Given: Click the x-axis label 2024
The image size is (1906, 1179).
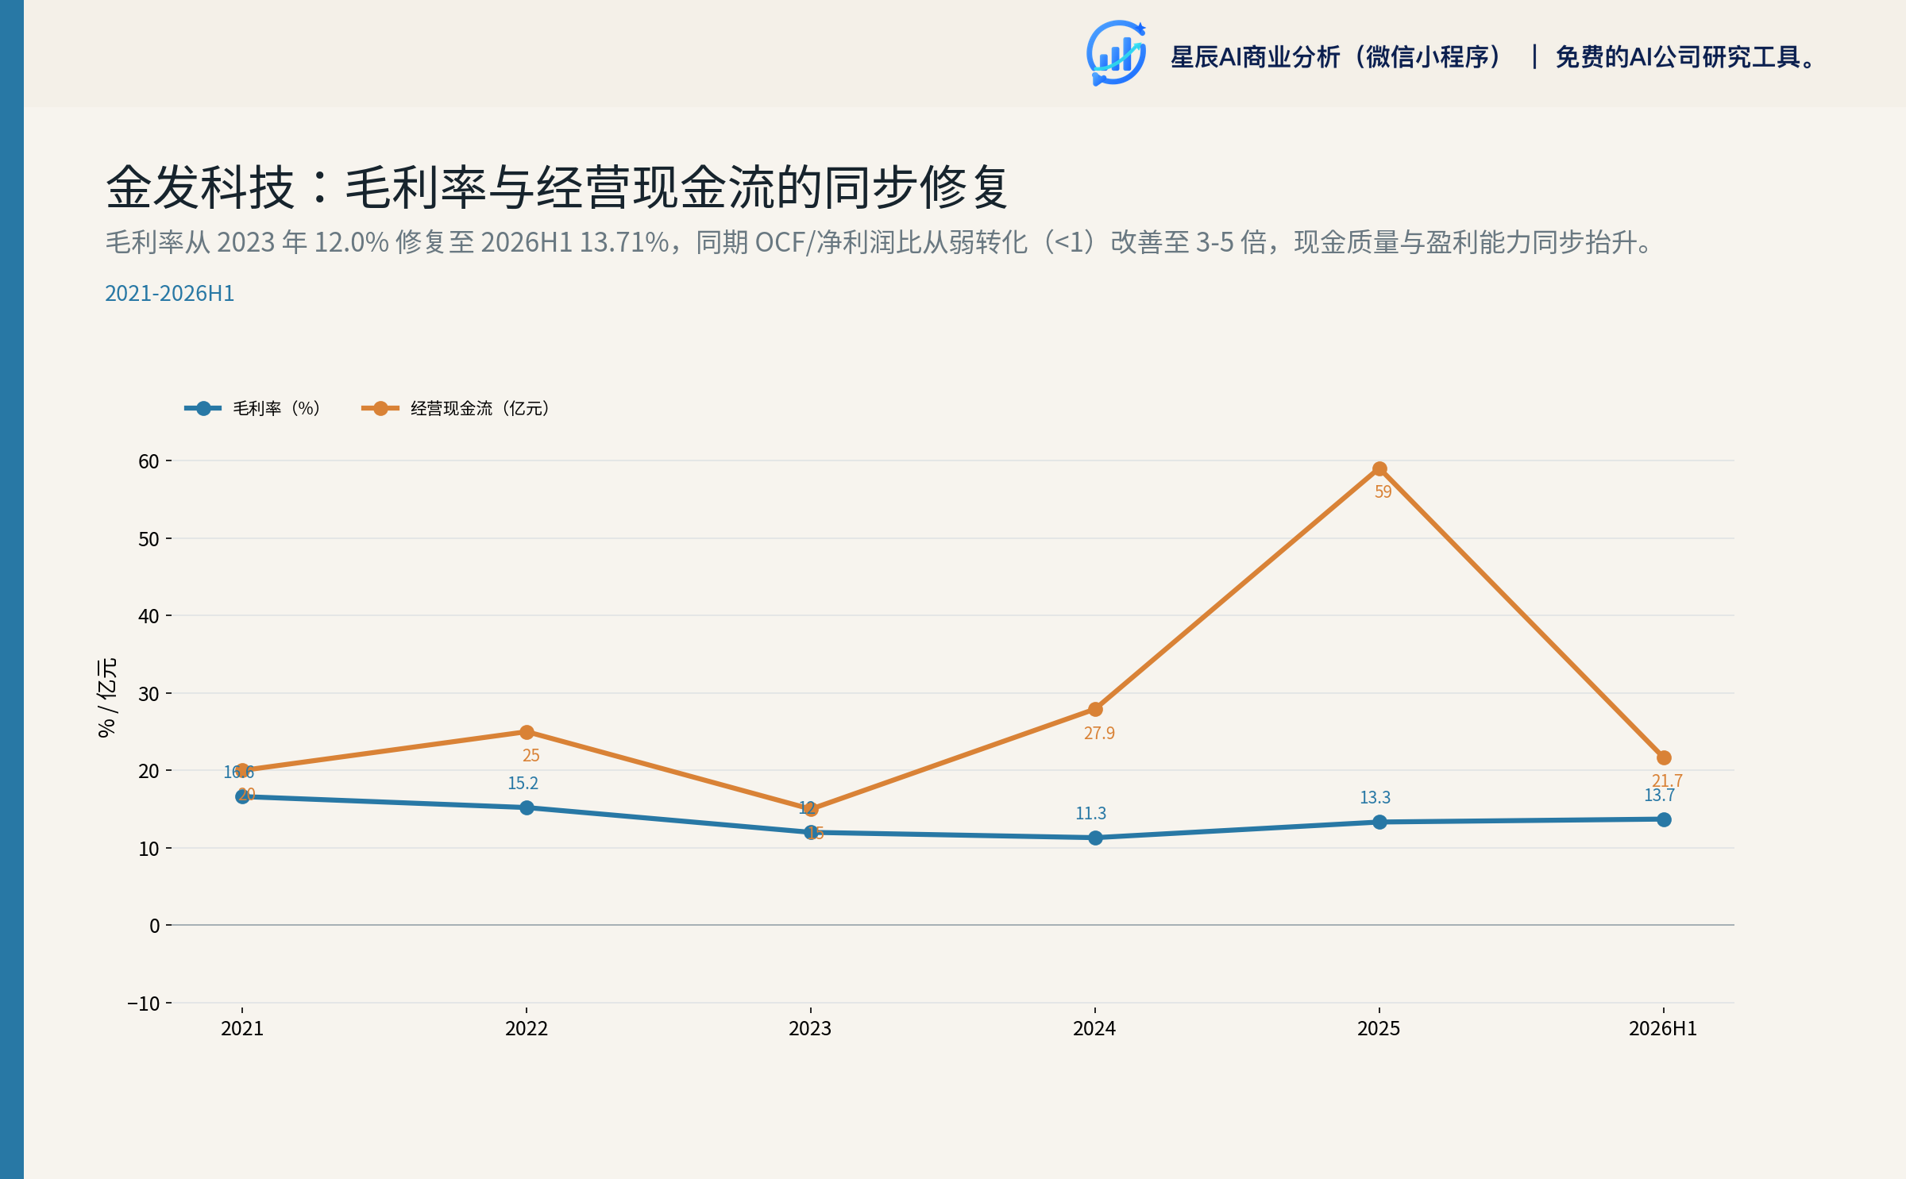Looking at the screenshot, I should pyautogui.click(x=1094, y=1028).
